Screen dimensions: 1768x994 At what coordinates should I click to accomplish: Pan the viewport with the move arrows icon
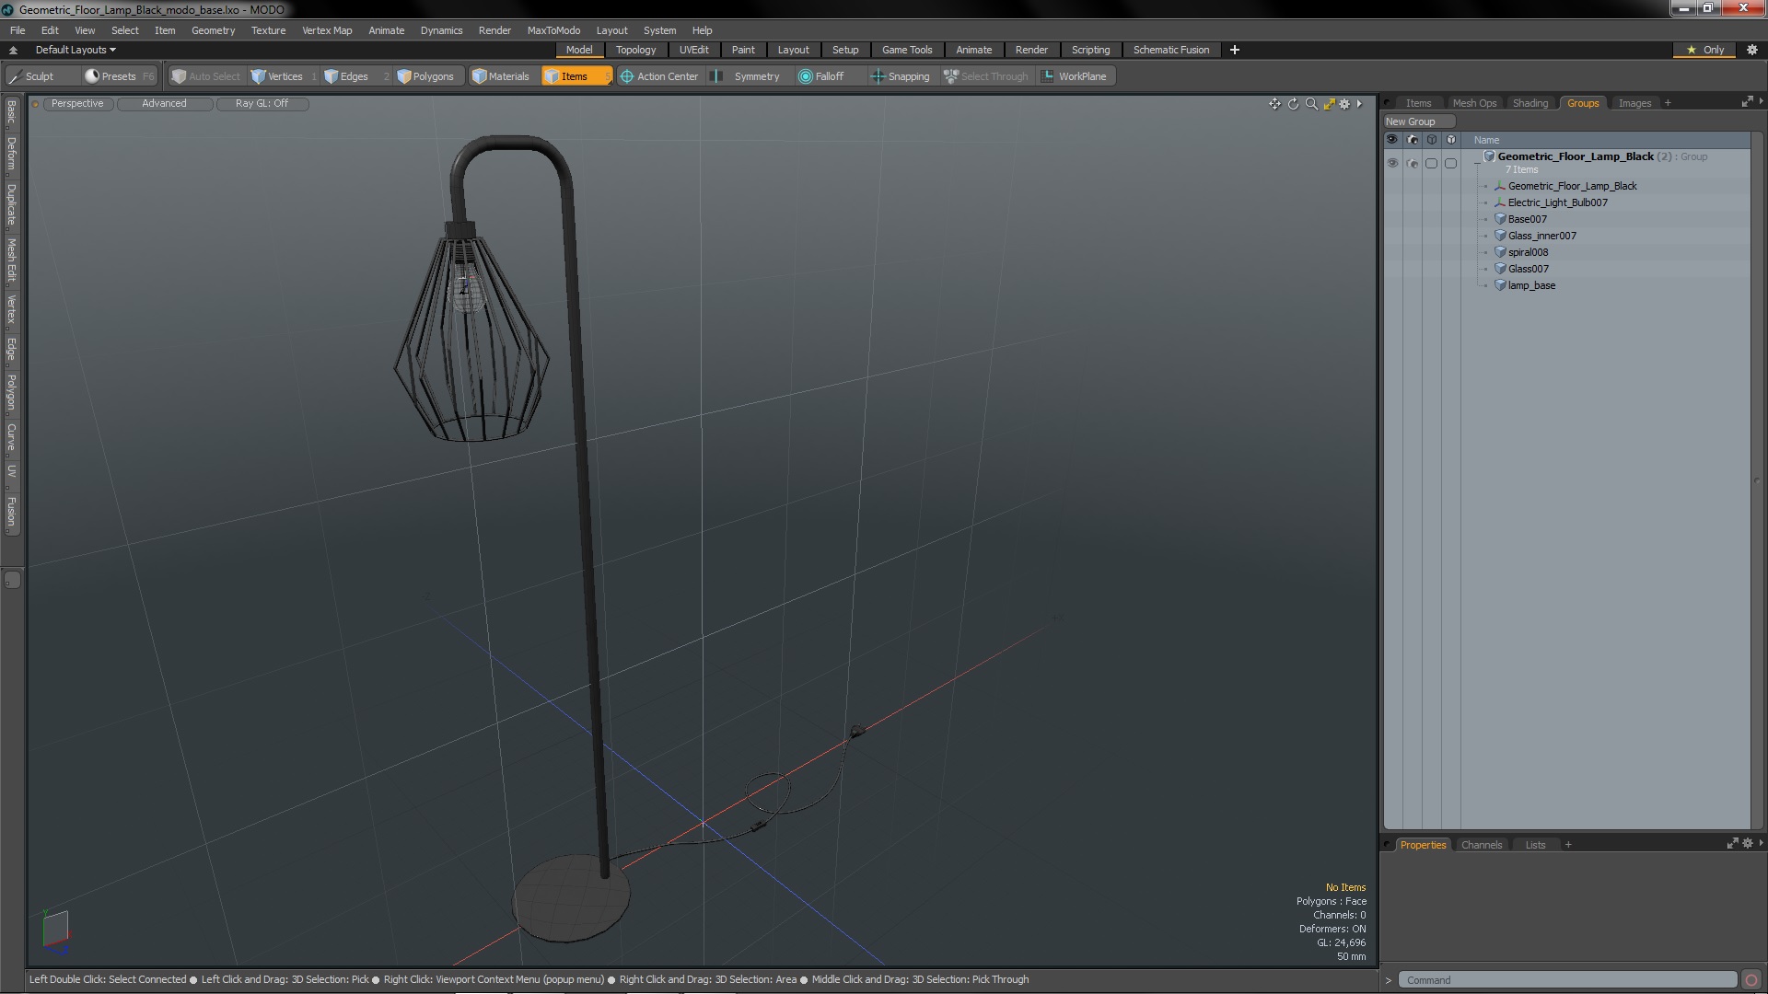click(1274, 104)
